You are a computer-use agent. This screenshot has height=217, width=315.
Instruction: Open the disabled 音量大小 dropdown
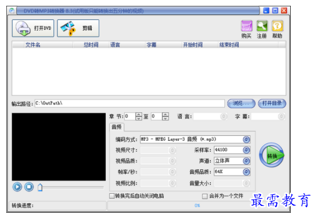click(x=247, y=183)
